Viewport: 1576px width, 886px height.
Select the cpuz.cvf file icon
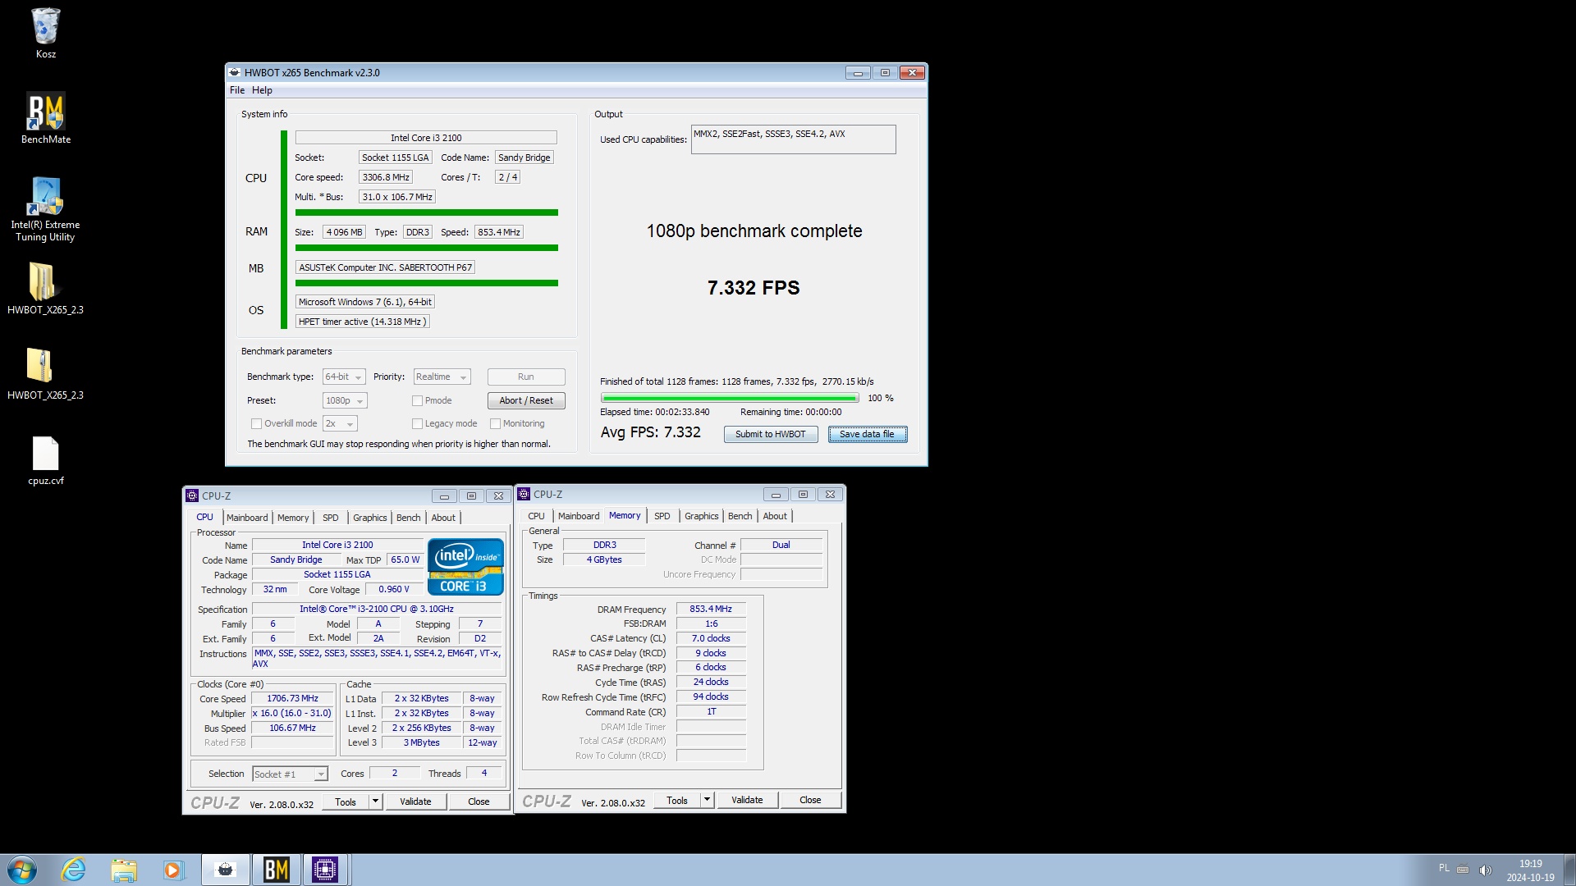click(x=45, y=460)
